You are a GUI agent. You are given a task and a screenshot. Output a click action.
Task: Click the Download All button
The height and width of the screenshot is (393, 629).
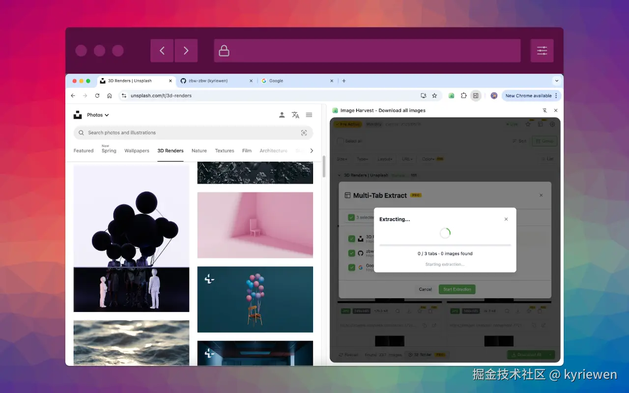[x=526, y=355]
